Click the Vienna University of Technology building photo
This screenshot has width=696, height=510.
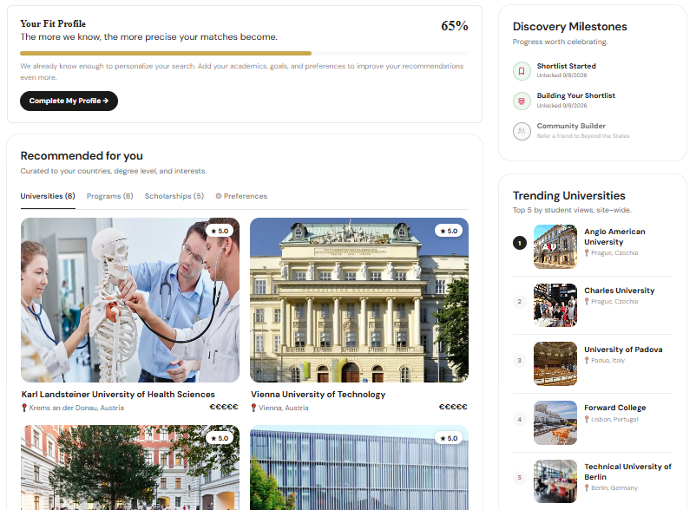coord(359,300)
